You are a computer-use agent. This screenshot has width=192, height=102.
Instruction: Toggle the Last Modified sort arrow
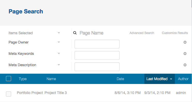coord(171,79)
